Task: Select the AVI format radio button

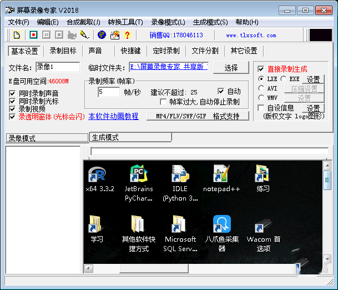Action: [x=261, y=88]
